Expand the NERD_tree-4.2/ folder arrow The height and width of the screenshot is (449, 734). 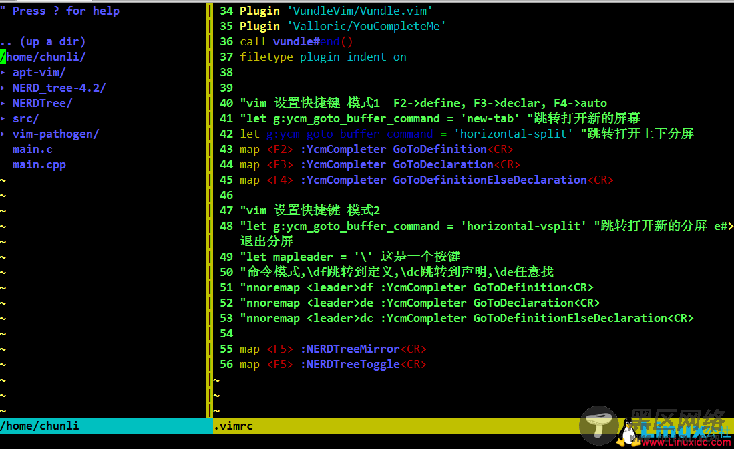point(3,88)
